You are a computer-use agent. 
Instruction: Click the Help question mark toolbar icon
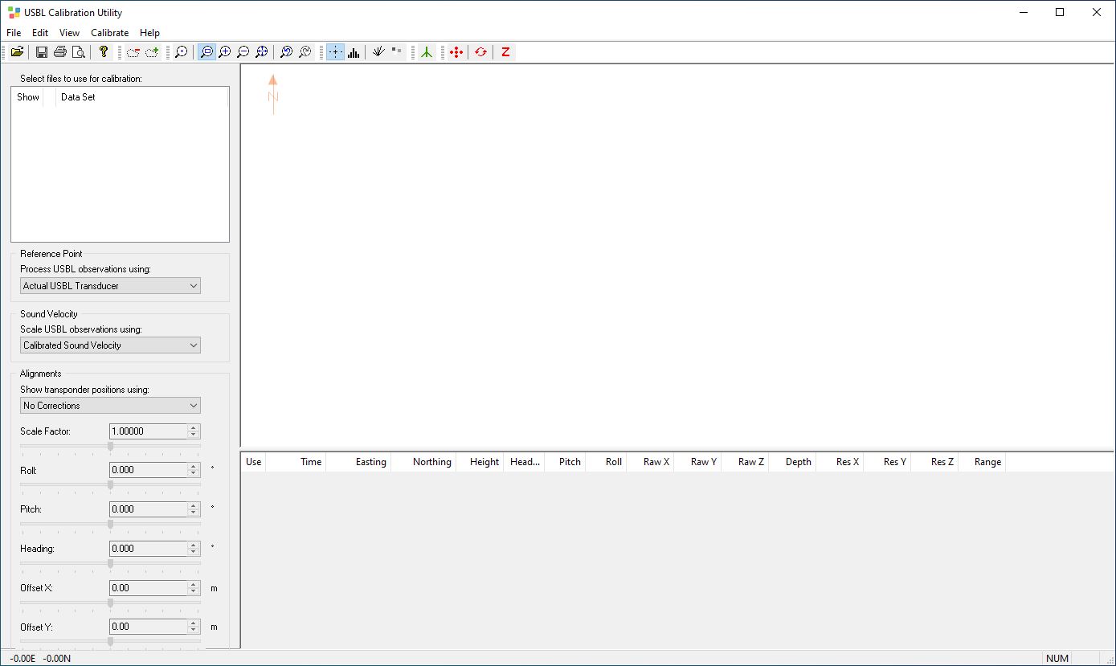coord(104,51)
